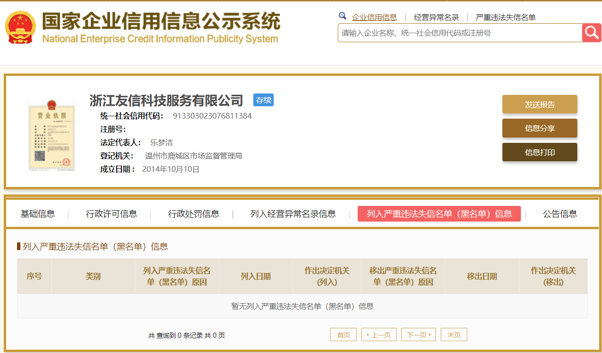This screenshot has height=353, width=602.
Task: Click the 序号 column header
Action: (34, 276)
